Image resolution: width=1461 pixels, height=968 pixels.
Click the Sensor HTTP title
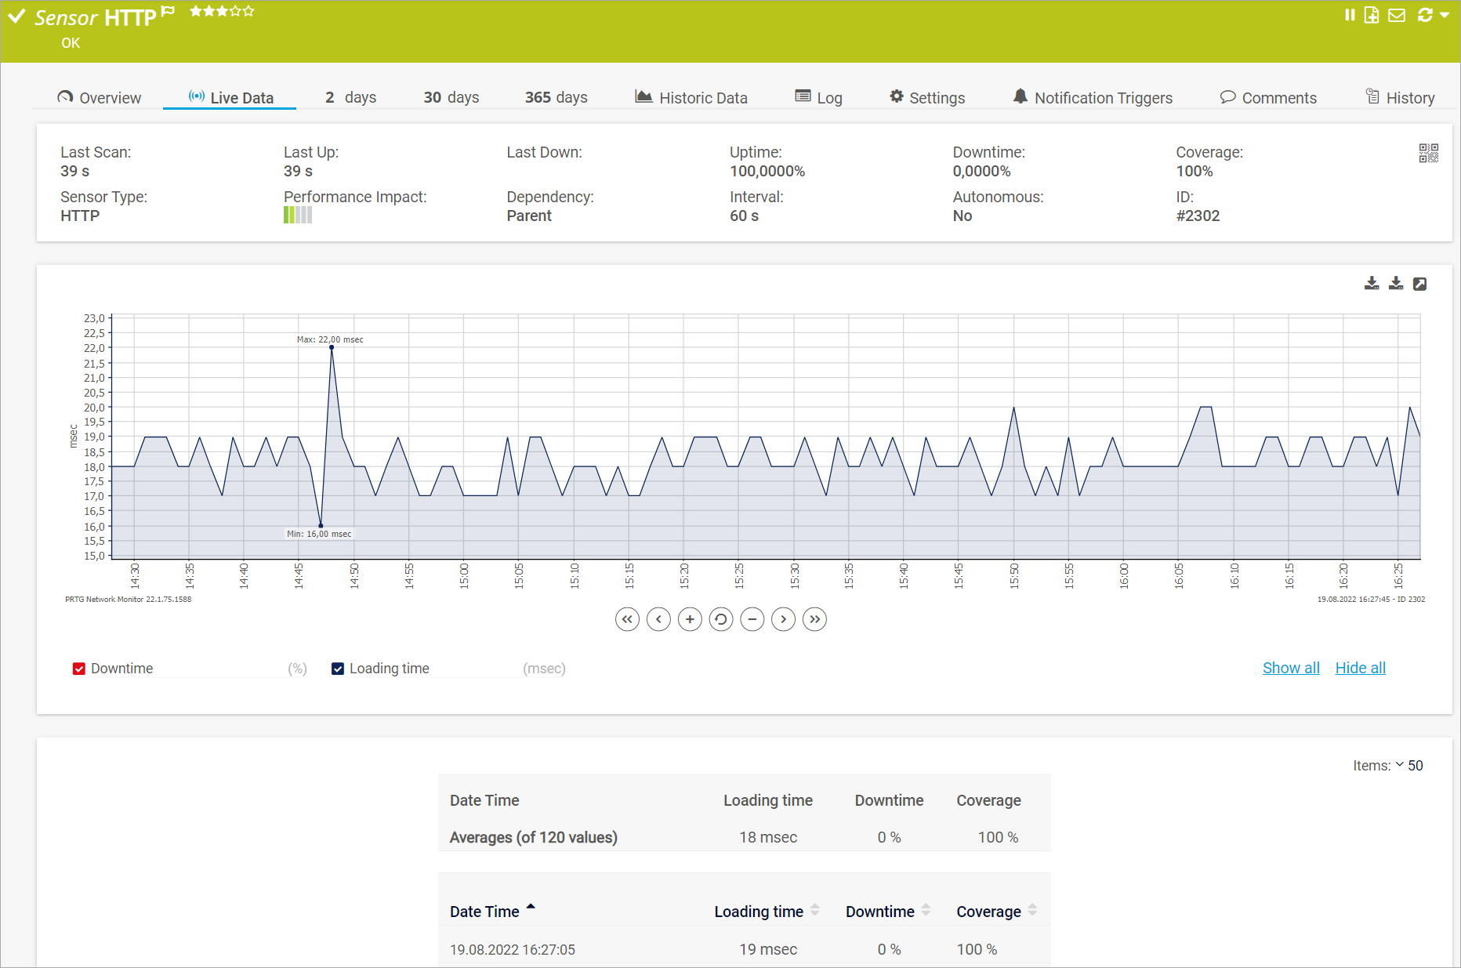click(95, 17)
